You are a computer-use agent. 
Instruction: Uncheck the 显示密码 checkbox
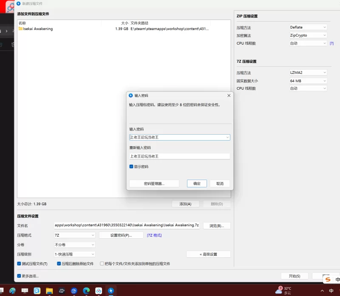[x=131, y=166]
